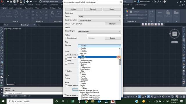Click the Information button
This screenshot has height=104, width=186.
click(113, 24)
